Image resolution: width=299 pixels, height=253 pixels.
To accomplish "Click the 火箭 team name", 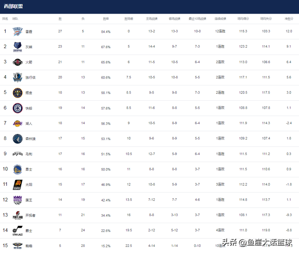I will tap(29, 62).
